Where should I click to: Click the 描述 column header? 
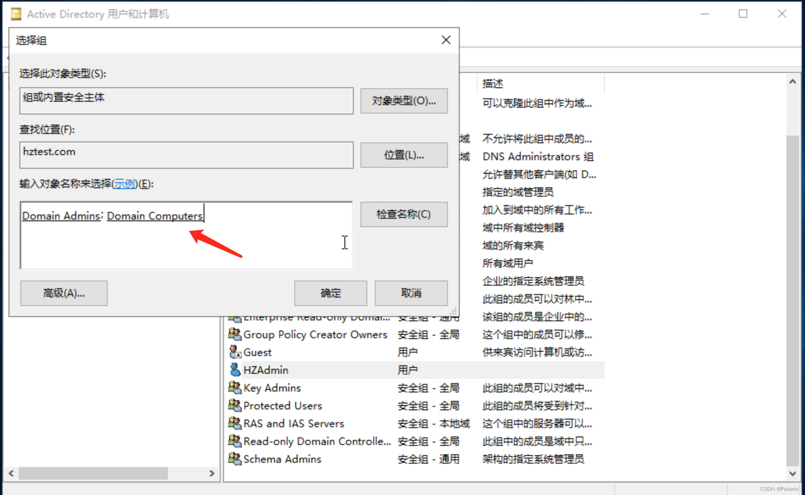click(x=540, y=83)
